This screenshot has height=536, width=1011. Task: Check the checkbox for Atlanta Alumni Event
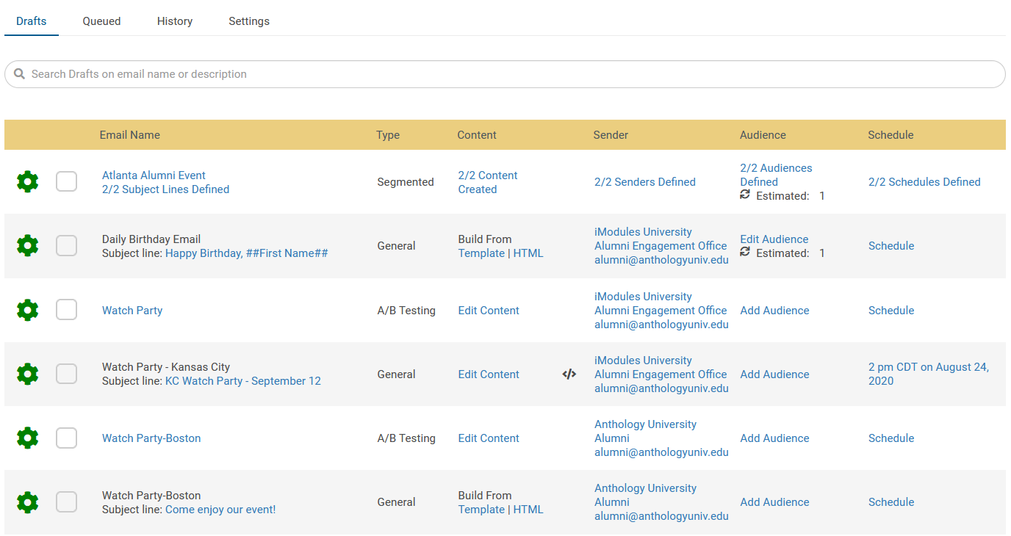point(66,181)
